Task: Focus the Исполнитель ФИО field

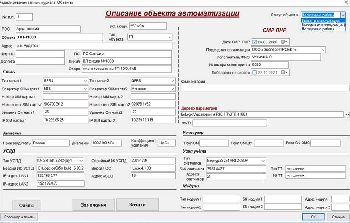Action: pos(286,57)
